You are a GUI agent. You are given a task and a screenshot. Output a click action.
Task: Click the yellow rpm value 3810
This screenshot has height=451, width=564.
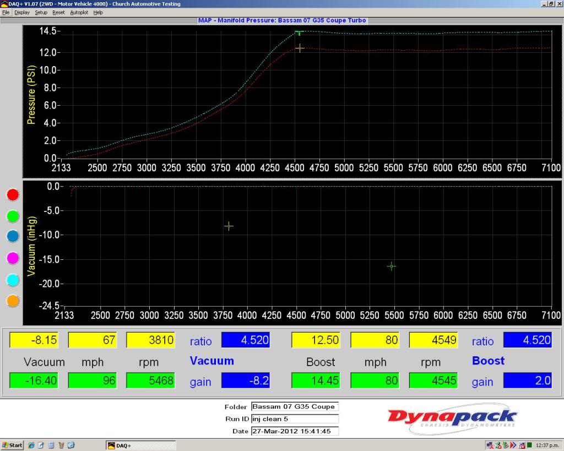(151, 340)
